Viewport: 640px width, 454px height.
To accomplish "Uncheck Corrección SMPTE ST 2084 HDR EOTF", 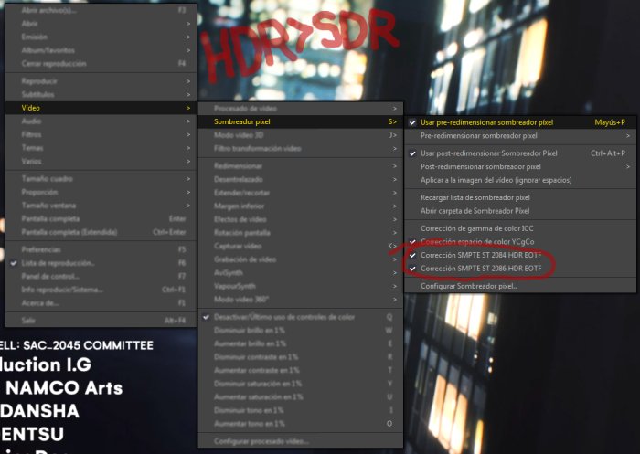I will (x=520, y=256).
